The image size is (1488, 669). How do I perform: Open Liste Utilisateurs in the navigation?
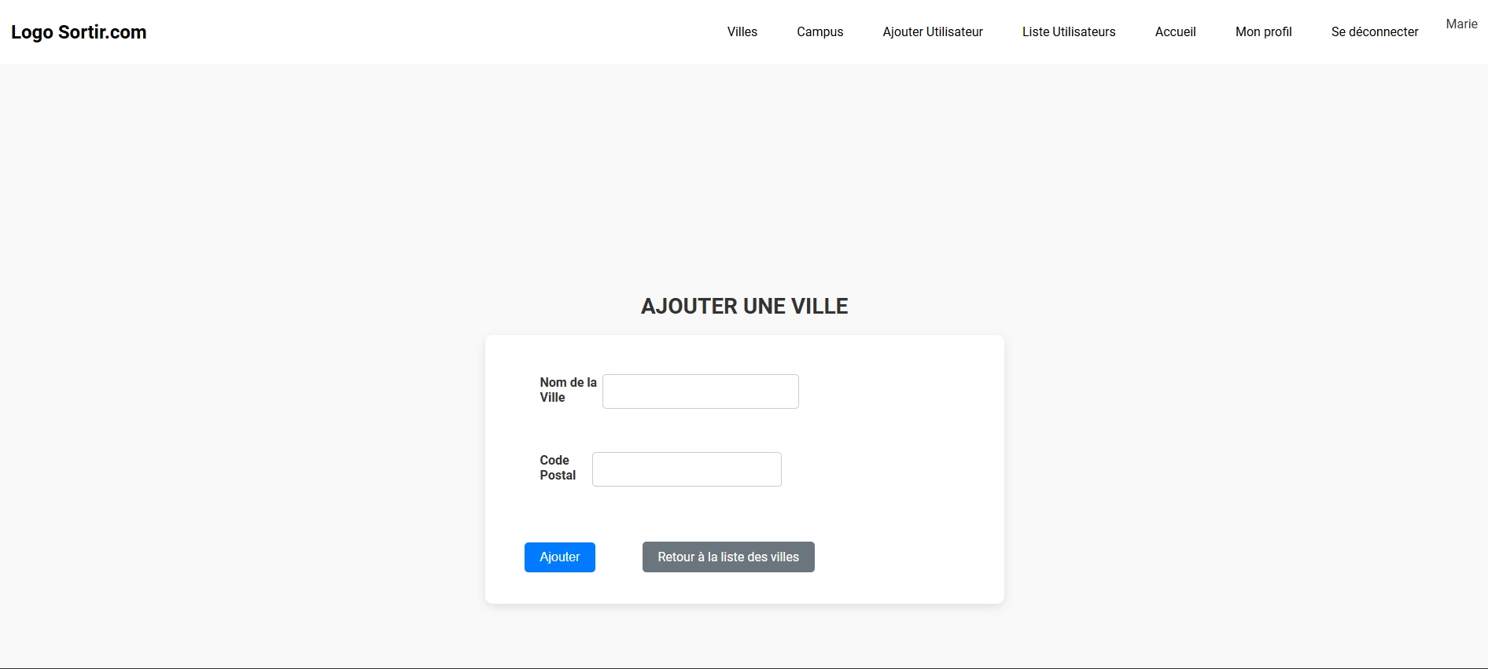coord(1069,31)
